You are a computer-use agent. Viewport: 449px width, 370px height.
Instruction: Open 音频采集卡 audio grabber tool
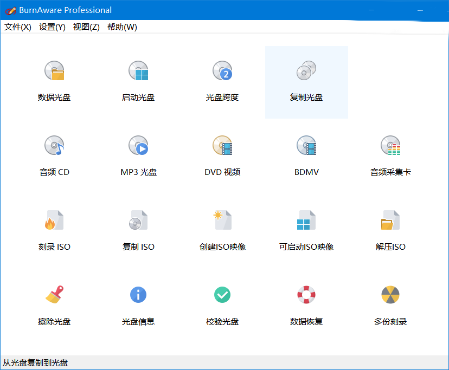tap(390, 156)
